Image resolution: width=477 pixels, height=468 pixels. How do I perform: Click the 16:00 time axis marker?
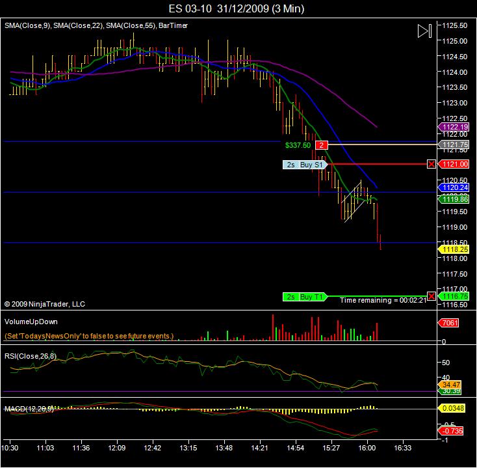click(x=367, y=448)
